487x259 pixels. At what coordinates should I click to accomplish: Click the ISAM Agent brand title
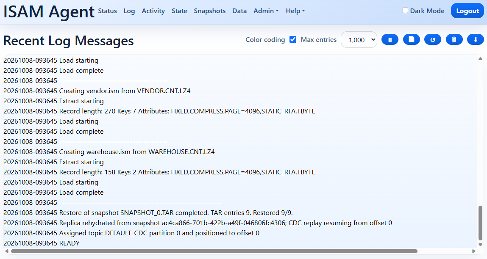(x=49, y=12)
